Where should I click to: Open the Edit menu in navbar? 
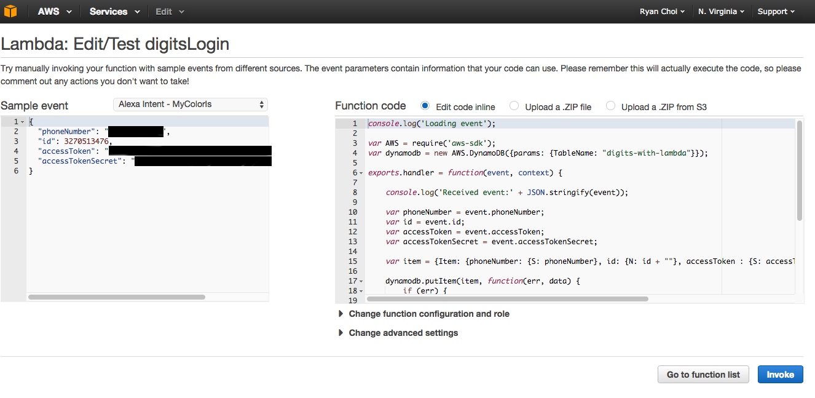pos(170,12)
